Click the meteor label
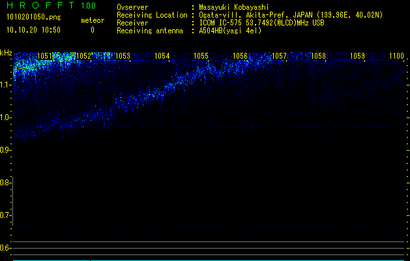410x261 pixels. (93, 20)
